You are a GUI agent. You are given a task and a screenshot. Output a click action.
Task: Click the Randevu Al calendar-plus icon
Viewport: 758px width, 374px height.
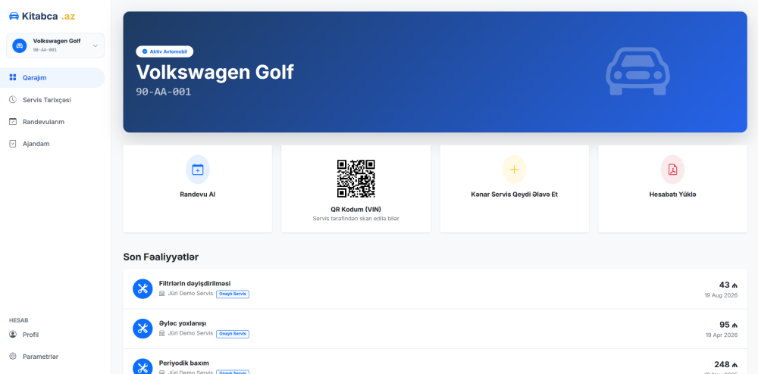coord(198,170)
